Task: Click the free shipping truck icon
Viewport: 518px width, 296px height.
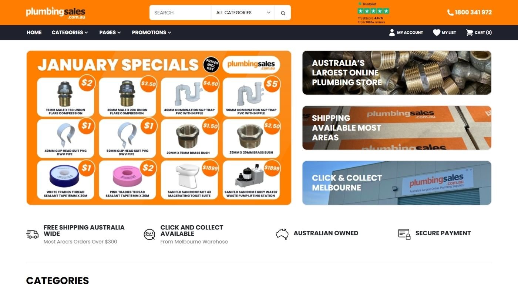Action: pos(33,234)
